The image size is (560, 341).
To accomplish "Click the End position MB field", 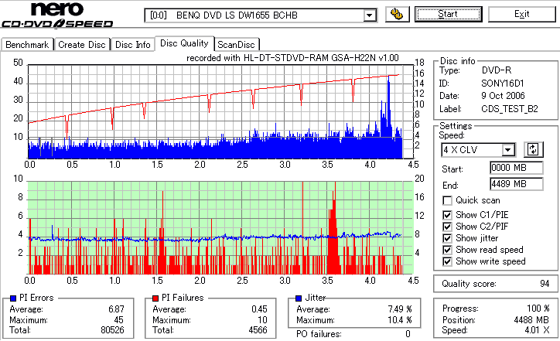I will point(517,184).
